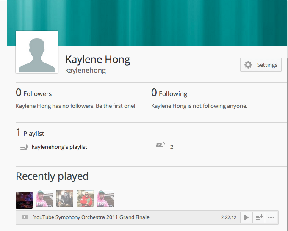Click the 'has no followers. Be the first one!' text
This screenshot has height=231, width=288.
coord(94,106)
